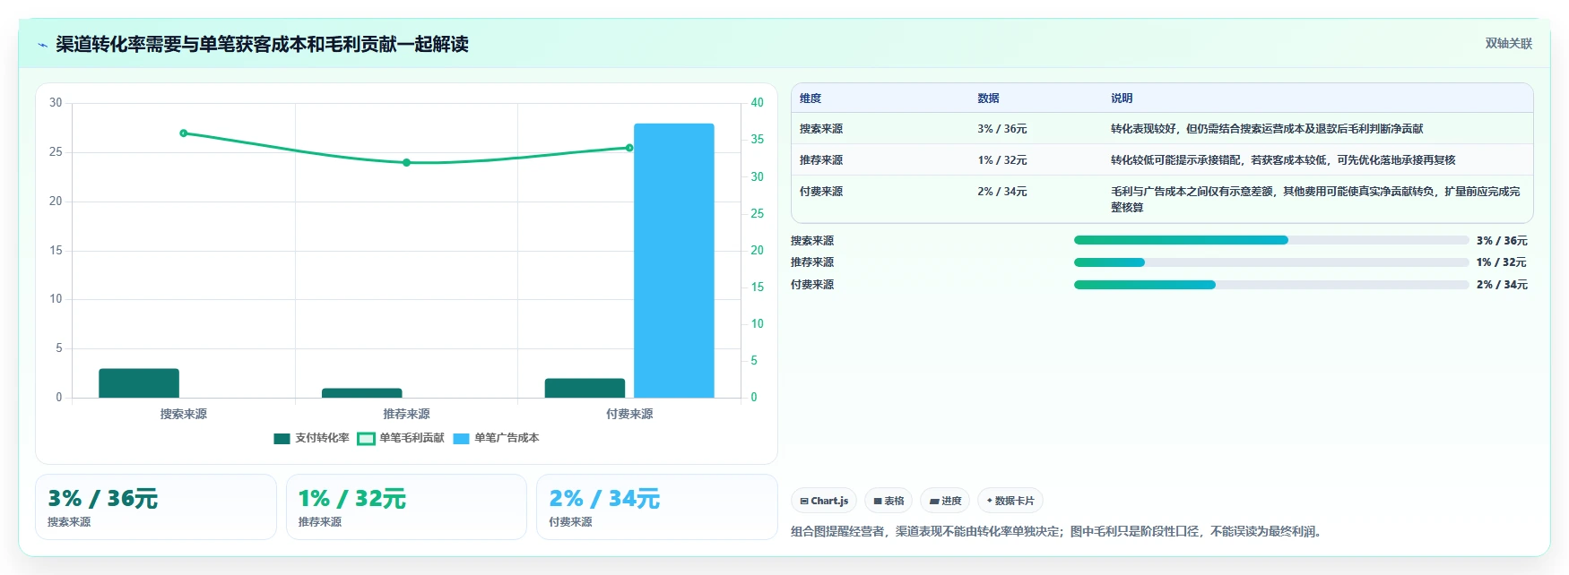Image resolution: width=1569 pixels, height=575 pixels.
Task: Toggle the 支付转化率 legend entry
Action: pyautogui.click(x=311, y=438)
